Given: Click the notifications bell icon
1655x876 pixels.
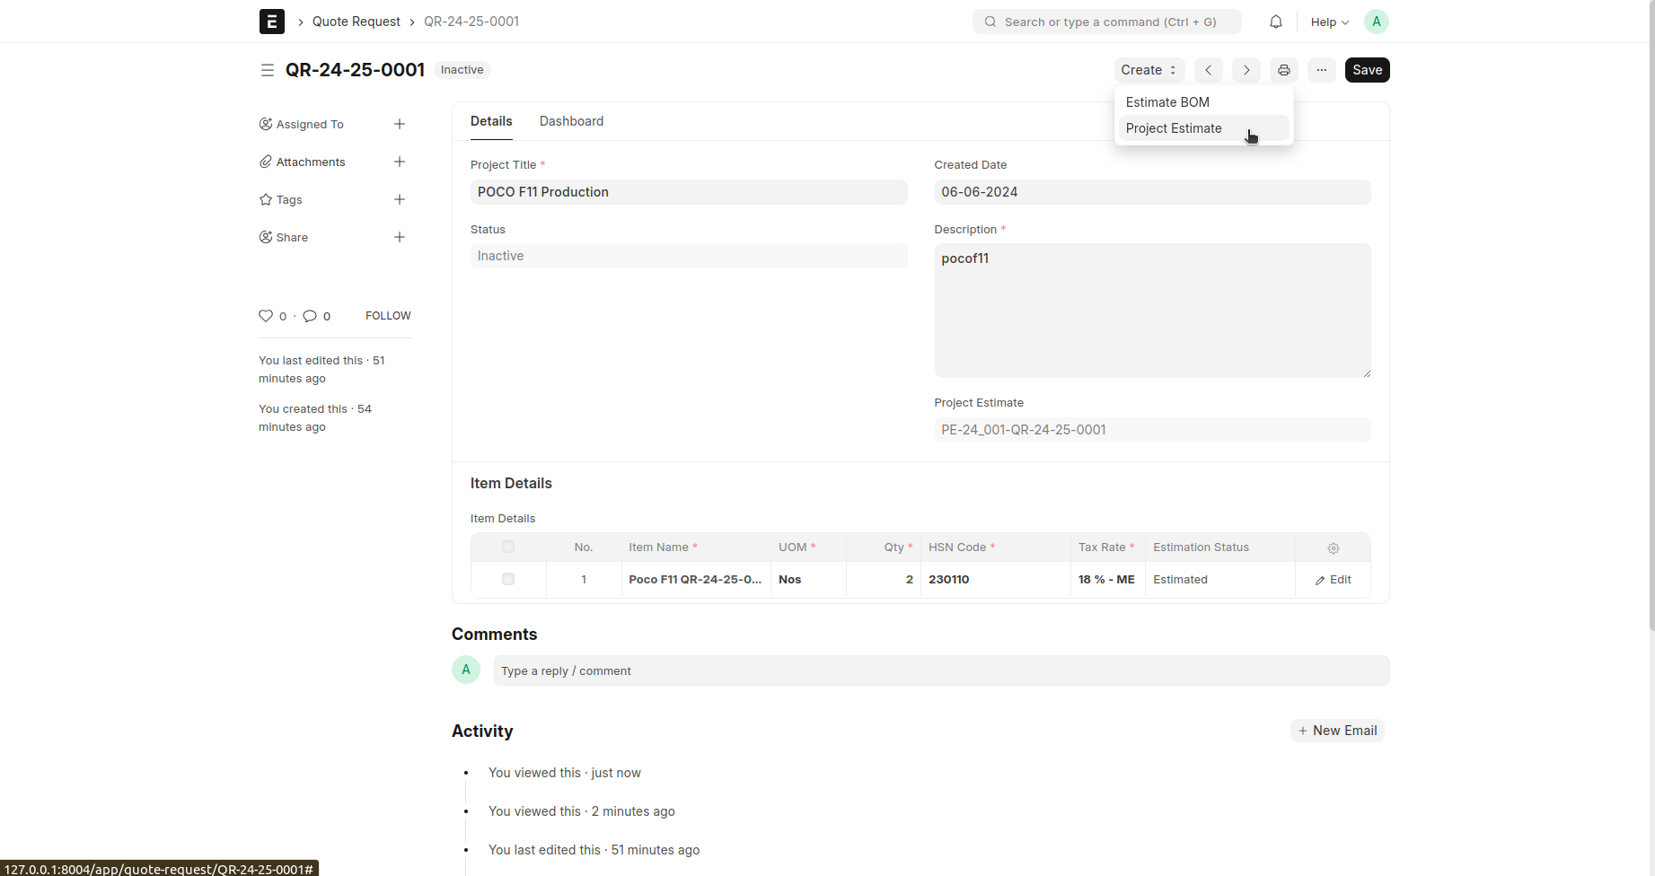Looking at the screenshot, I should [1275, 22].
